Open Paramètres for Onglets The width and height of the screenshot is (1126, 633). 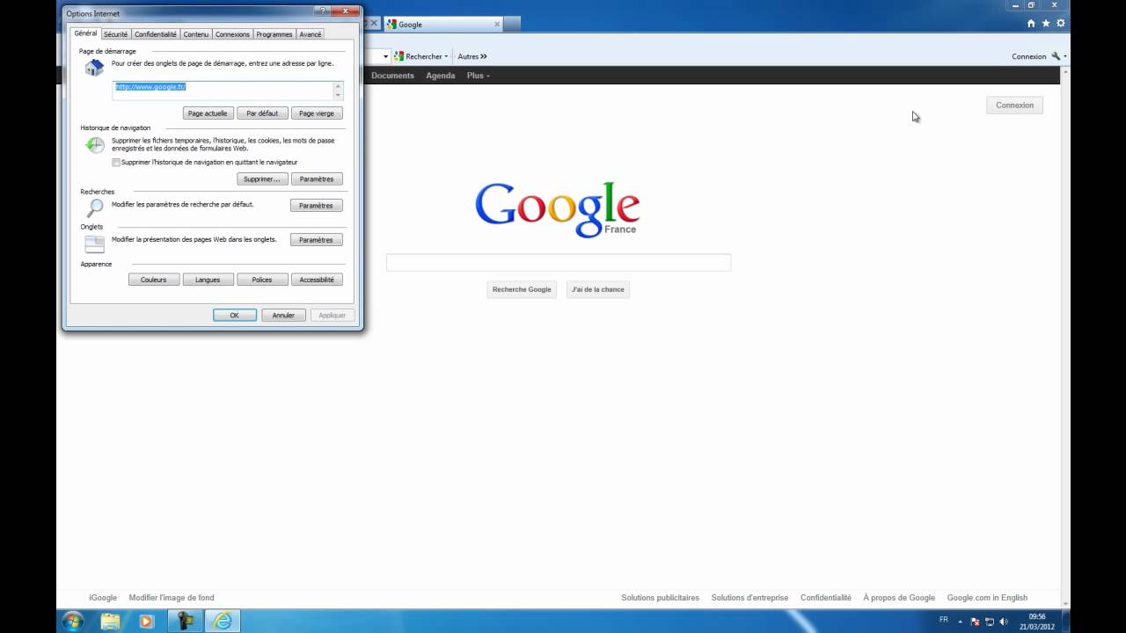tap(317, 240)
